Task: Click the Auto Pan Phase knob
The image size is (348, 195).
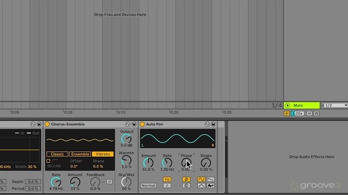Action: (186, 162)
